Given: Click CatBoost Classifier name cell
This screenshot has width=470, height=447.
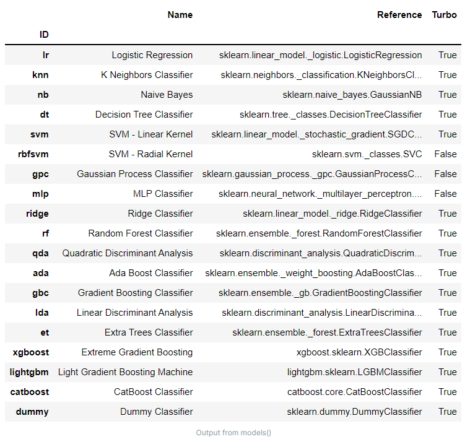Looking at the screenshot, I should pos(153,391).
